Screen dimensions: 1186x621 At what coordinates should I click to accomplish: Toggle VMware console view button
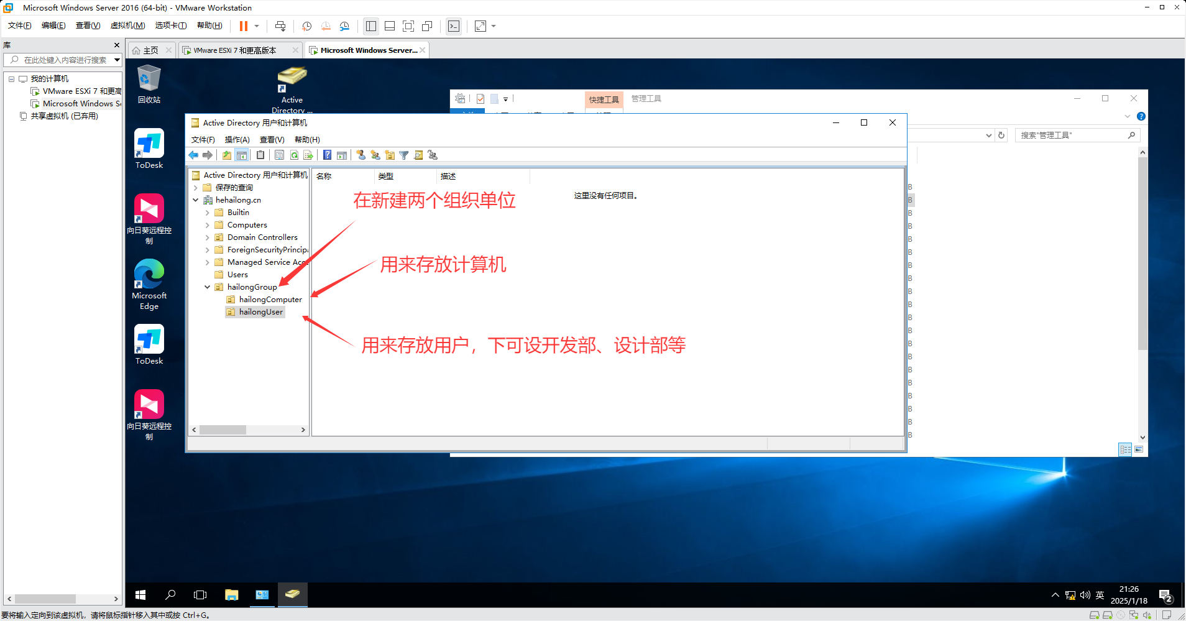pyautogui.click(x=454, y=26)
